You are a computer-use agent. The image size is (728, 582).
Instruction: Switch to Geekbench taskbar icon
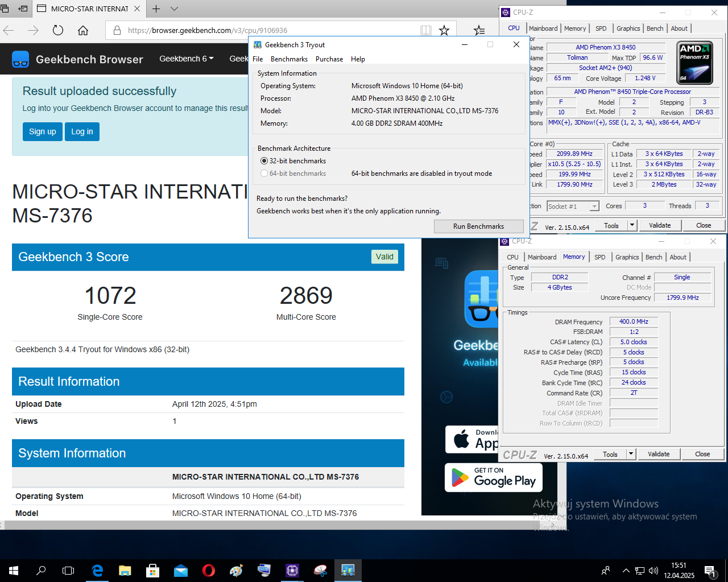348,570
